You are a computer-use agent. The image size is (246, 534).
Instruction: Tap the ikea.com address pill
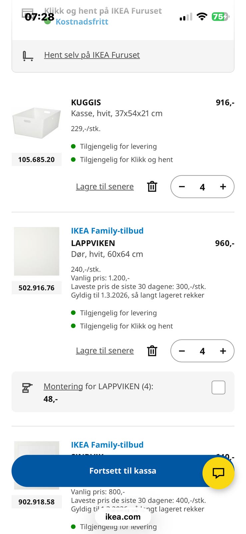pyautogui.click(x=123, y=517)
